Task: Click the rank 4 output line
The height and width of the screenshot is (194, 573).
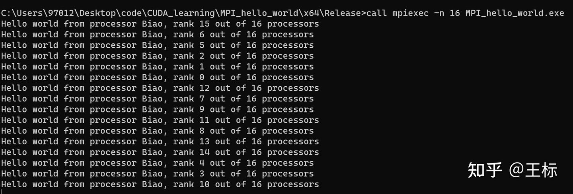Action: [157, 163]
